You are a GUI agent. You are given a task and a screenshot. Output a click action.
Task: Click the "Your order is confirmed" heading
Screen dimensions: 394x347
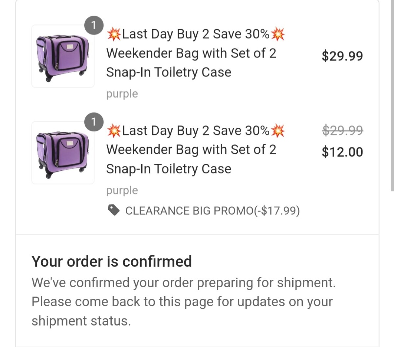click(112, 262)
